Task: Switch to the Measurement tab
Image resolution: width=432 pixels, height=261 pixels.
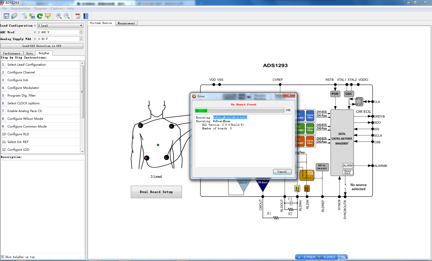Action: [126, 23]
